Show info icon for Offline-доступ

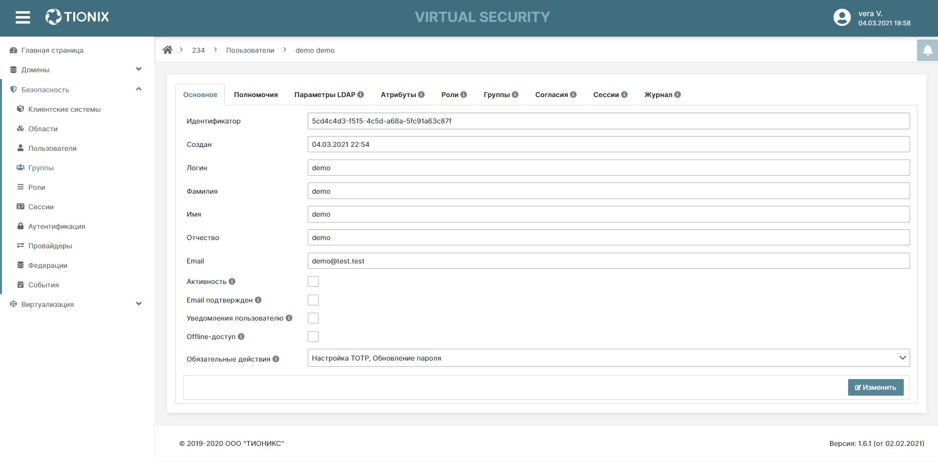pyautogui.click(x=241, y=337)
